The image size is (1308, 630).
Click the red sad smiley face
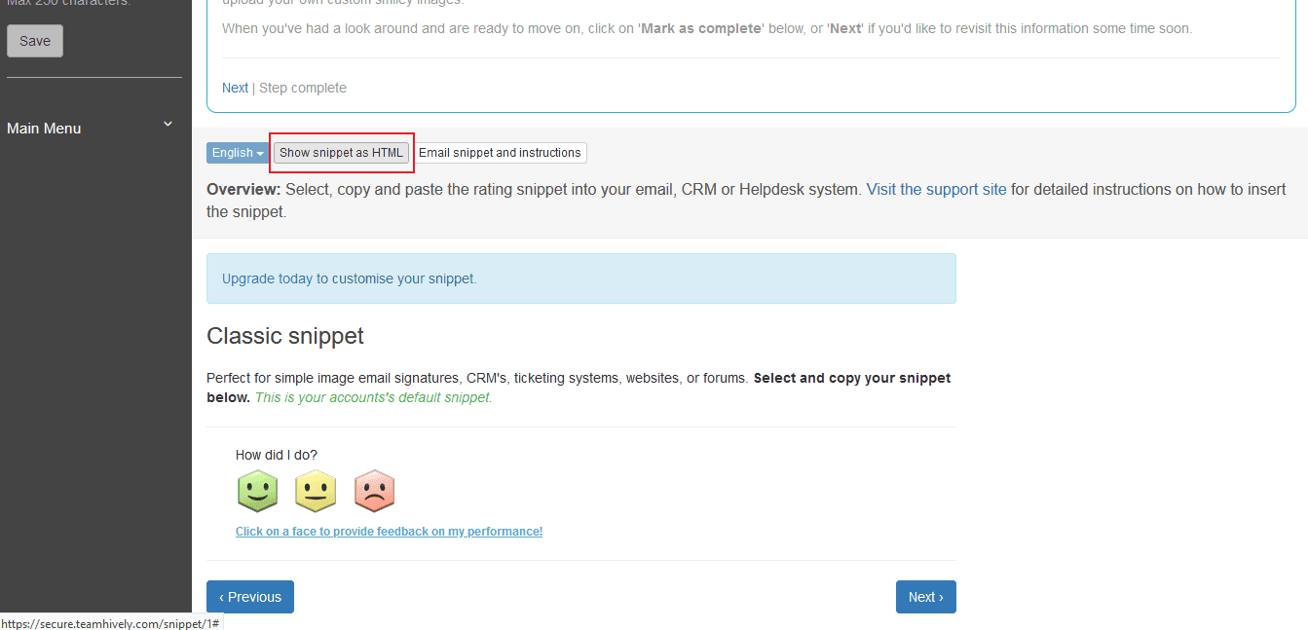click(374, 491)
